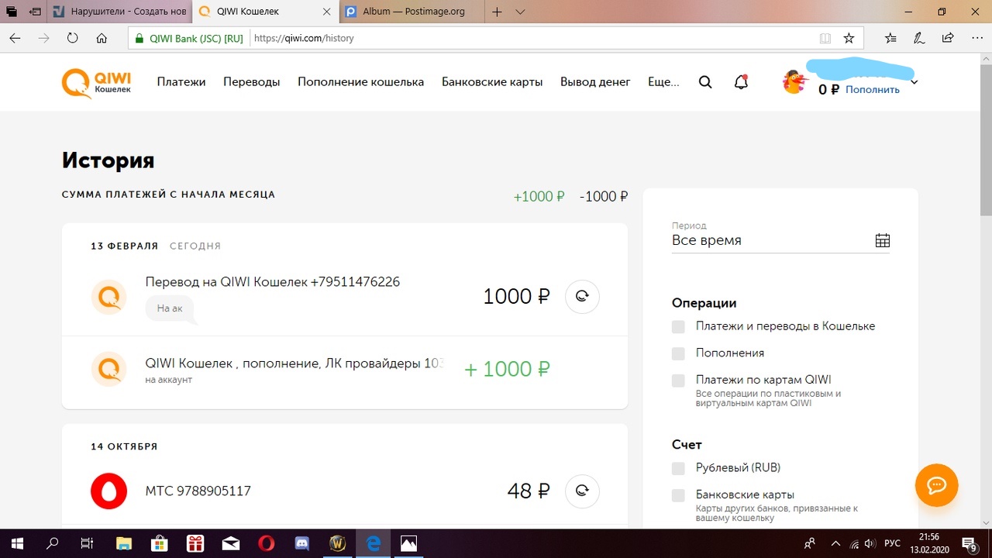This screenshot has height=558, width=992.
Task: Open browser Settings and more menu
Action: click(975, 37)
